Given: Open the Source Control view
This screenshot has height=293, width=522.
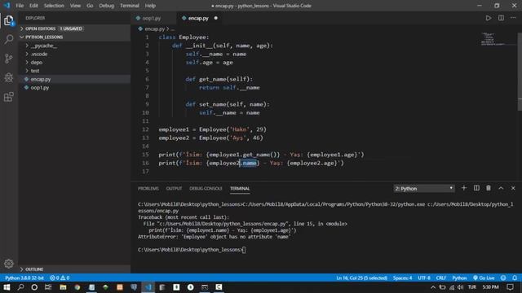Looking at the screenshot, I should 9,59.
